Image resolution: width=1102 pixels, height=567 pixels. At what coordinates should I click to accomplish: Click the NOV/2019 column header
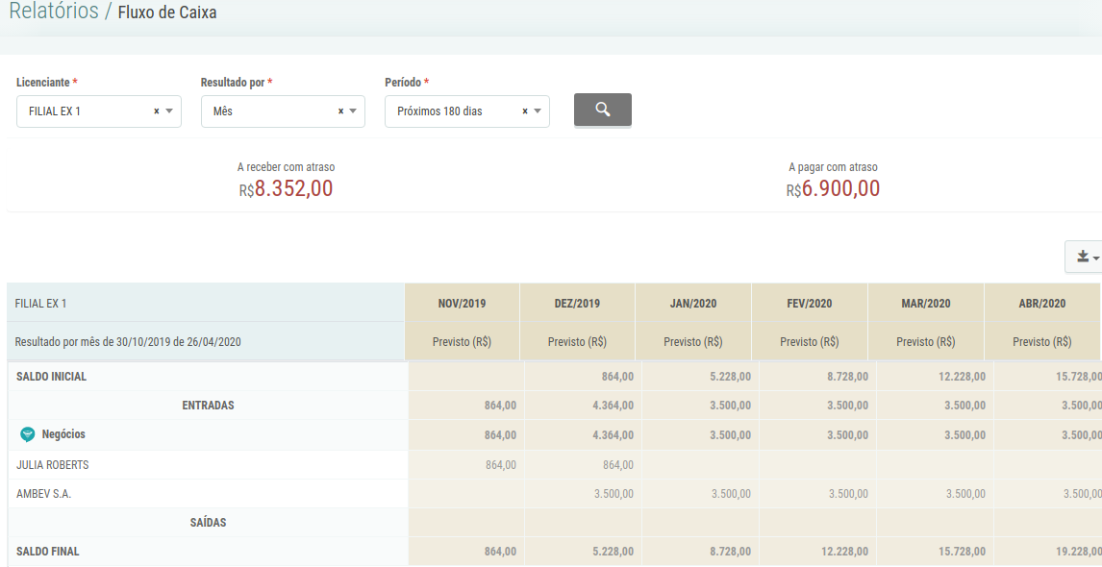pos(462,304)
